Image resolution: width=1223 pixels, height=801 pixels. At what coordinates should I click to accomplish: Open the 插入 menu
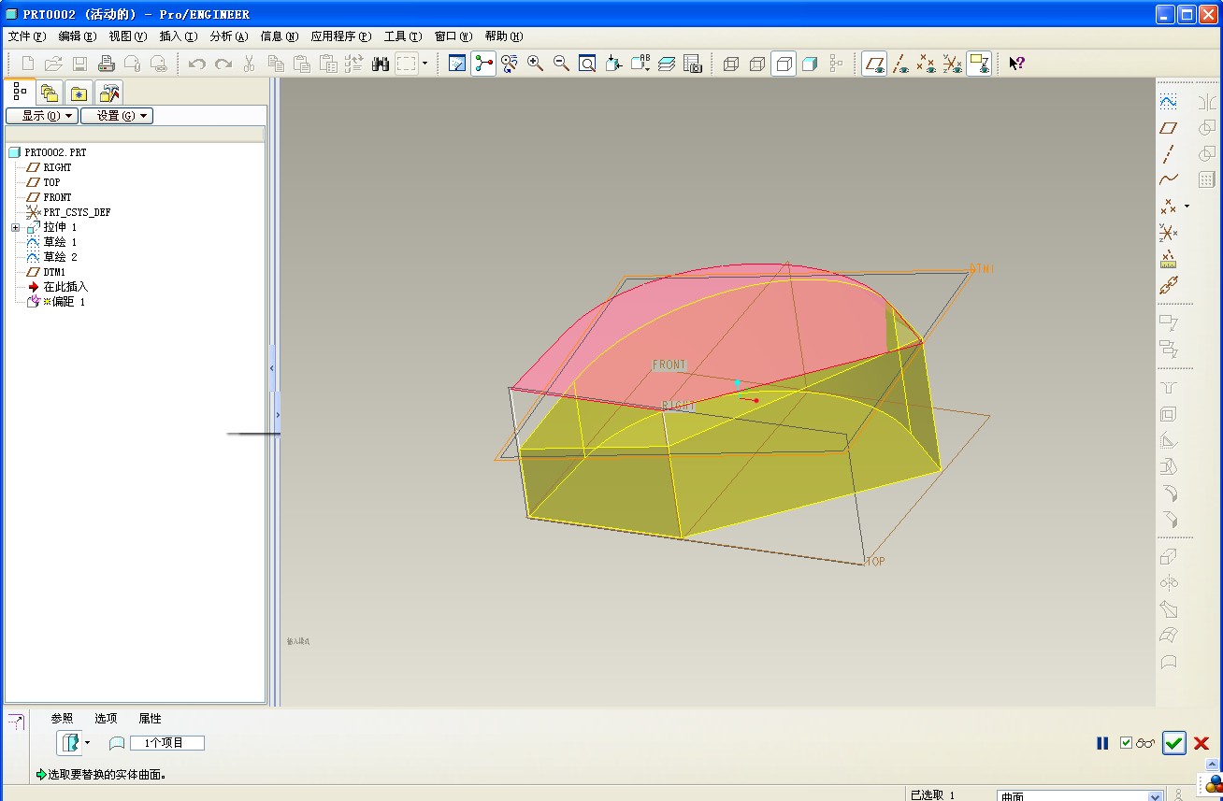pyautogui.click(x=178, y=36)
